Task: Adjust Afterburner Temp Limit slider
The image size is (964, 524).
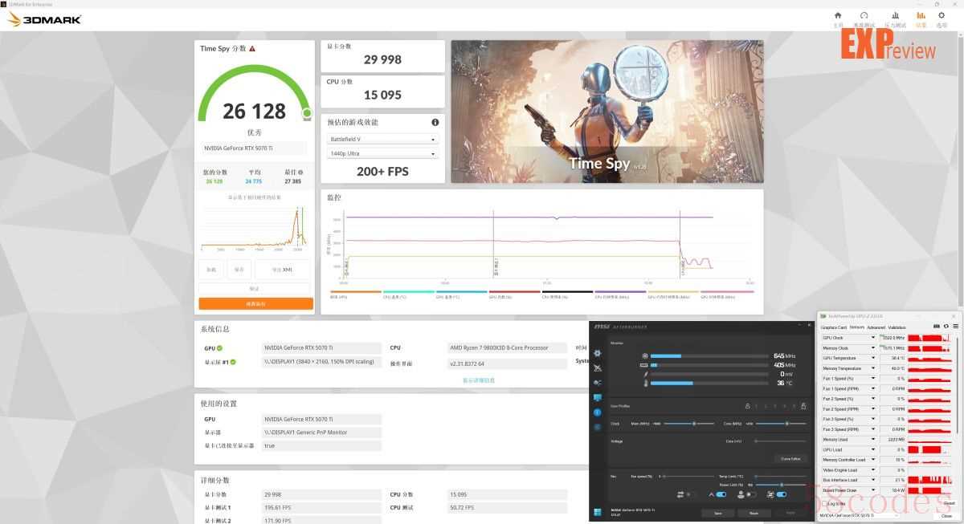Action: [781, 476]
